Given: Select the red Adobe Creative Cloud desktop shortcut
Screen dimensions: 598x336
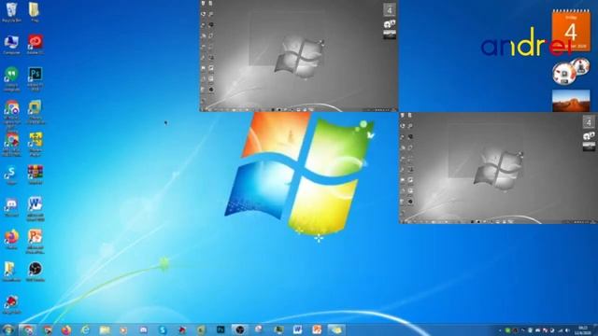Looking at the screenshot, I should [x=36, y=45].
